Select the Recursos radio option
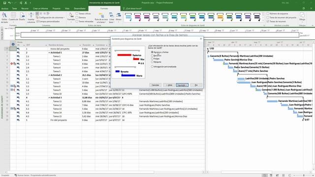 pos(152,56)
